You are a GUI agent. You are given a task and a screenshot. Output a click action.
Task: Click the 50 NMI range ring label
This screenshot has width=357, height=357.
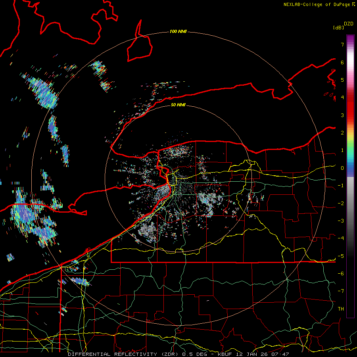178,105
